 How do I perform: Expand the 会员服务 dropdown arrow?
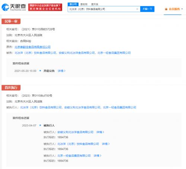point(182,9)
